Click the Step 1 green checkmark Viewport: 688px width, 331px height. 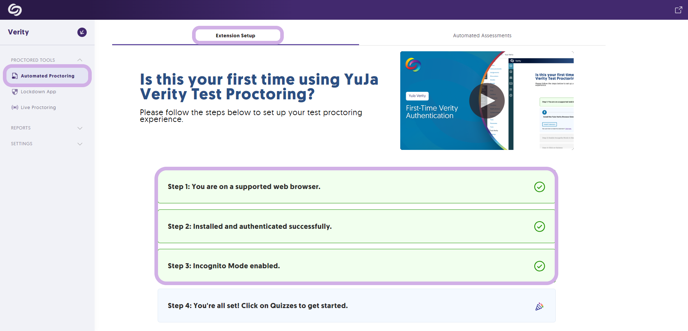pos(539,187)
